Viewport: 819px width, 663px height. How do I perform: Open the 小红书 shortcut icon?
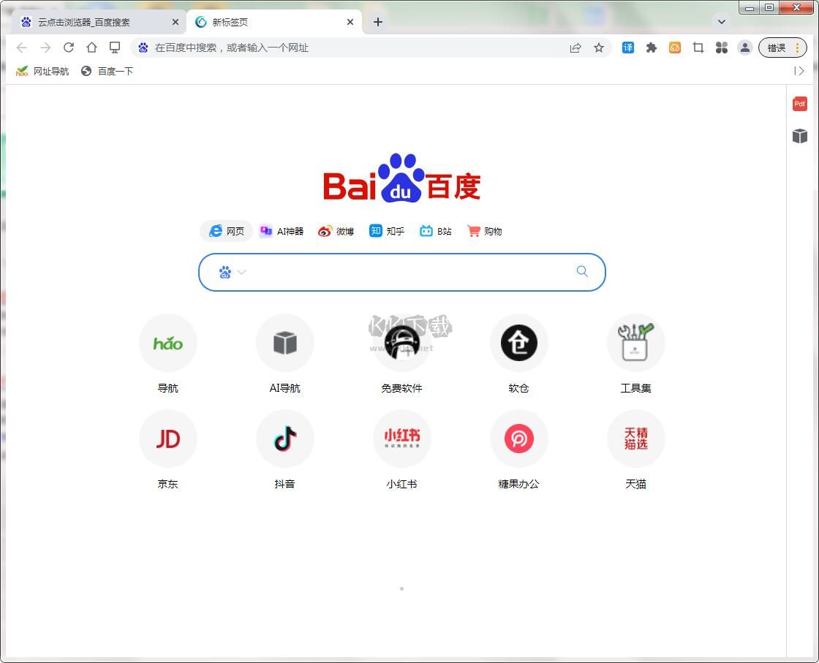tap(401, 439)
